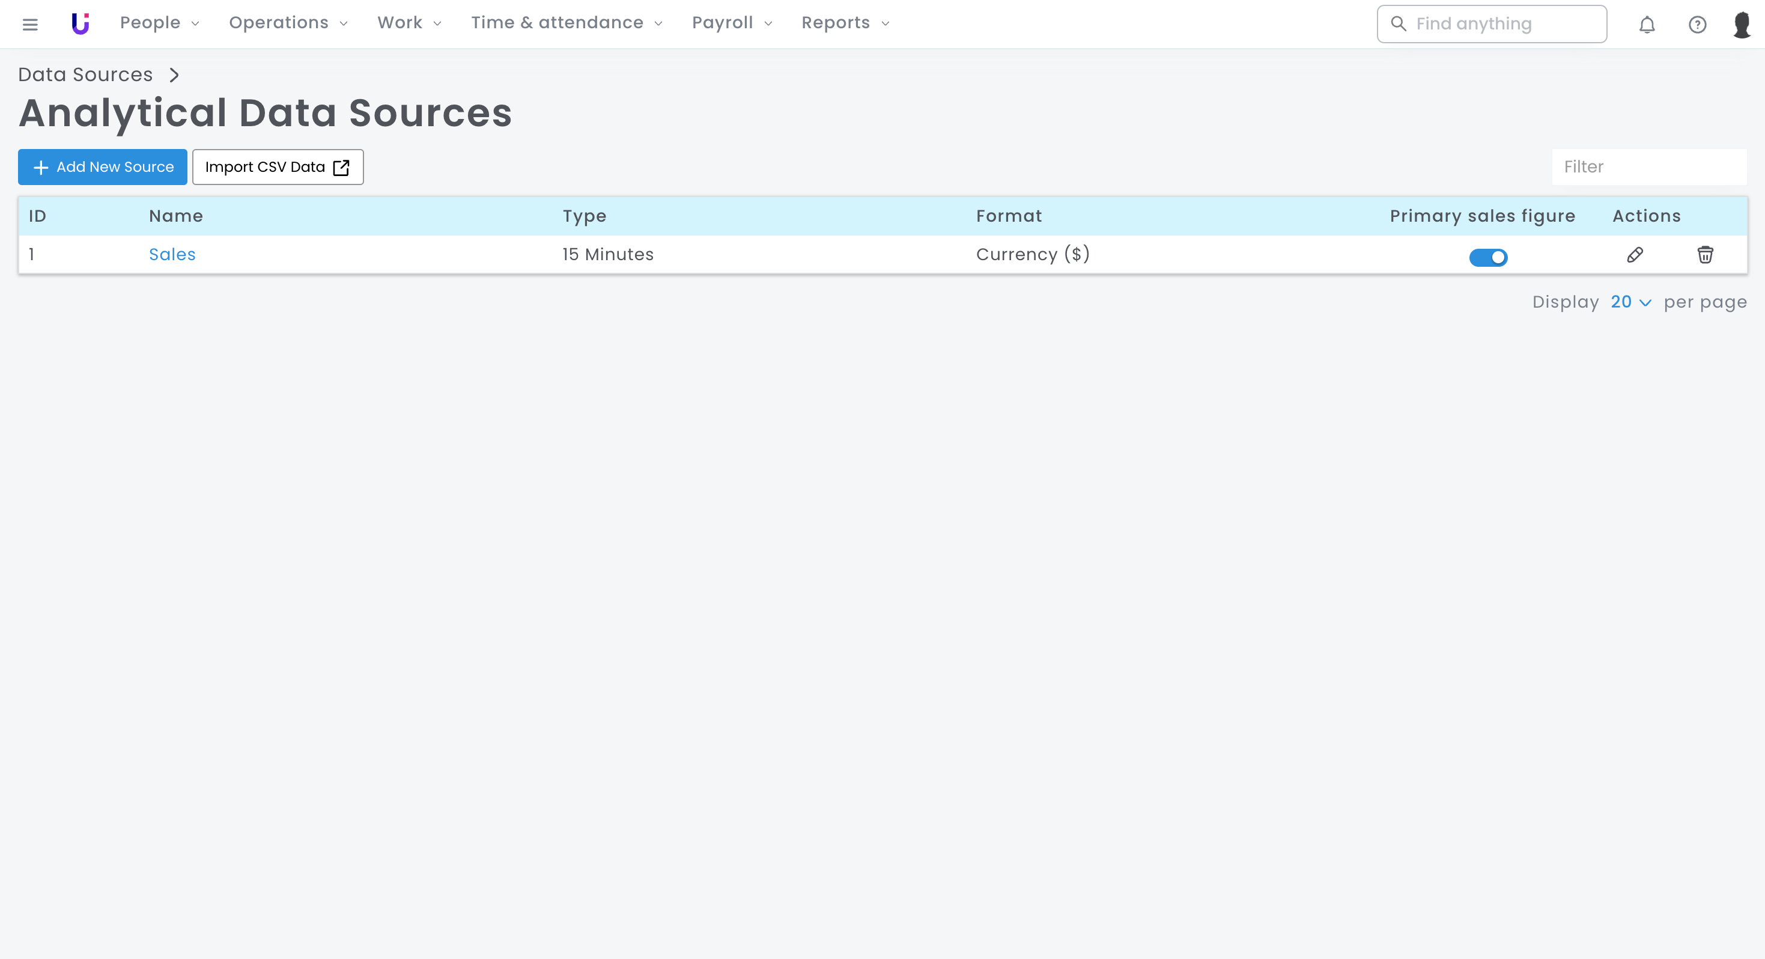Open notifications bell
Viewport: 1765px width, 959px height.
click(1647, 25)
